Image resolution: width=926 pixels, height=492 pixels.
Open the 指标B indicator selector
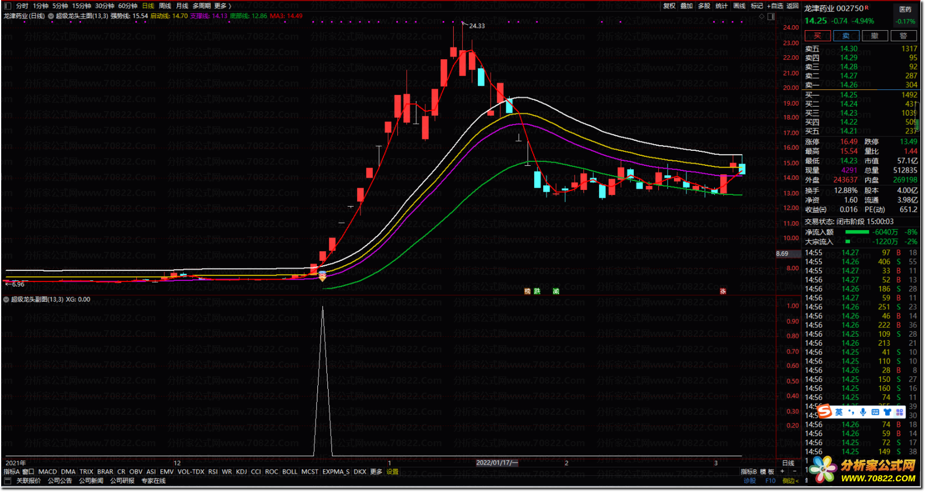click(749, 472)
